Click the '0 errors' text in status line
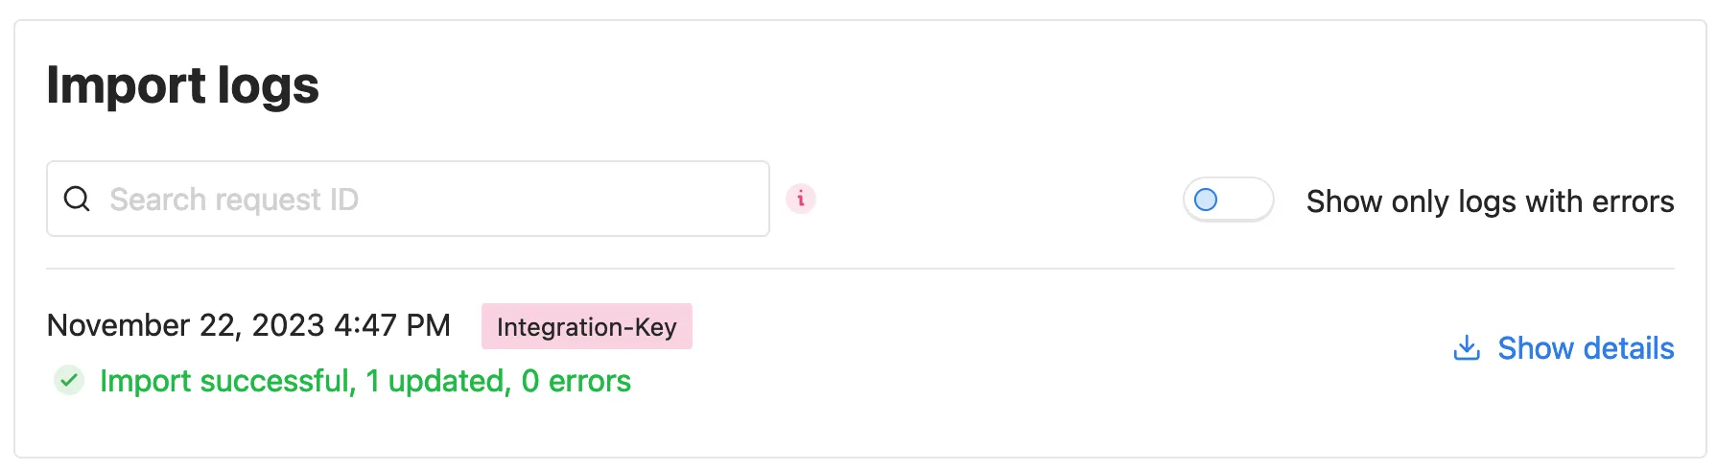1717x472 pixels. coord(576,381)
